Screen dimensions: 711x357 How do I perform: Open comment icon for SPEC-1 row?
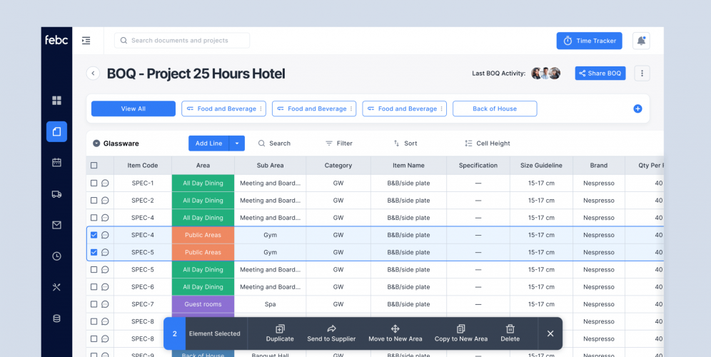[x=105, y=183]
